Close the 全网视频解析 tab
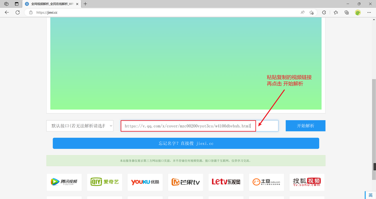The image size is (376, 199). tap(77, 4)
